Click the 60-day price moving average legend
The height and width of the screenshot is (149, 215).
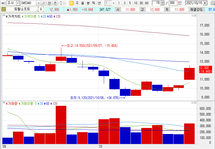[50, 16]
